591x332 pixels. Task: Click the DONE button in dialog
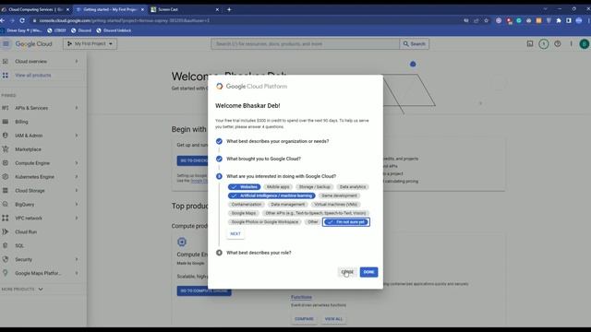point(368,272)
